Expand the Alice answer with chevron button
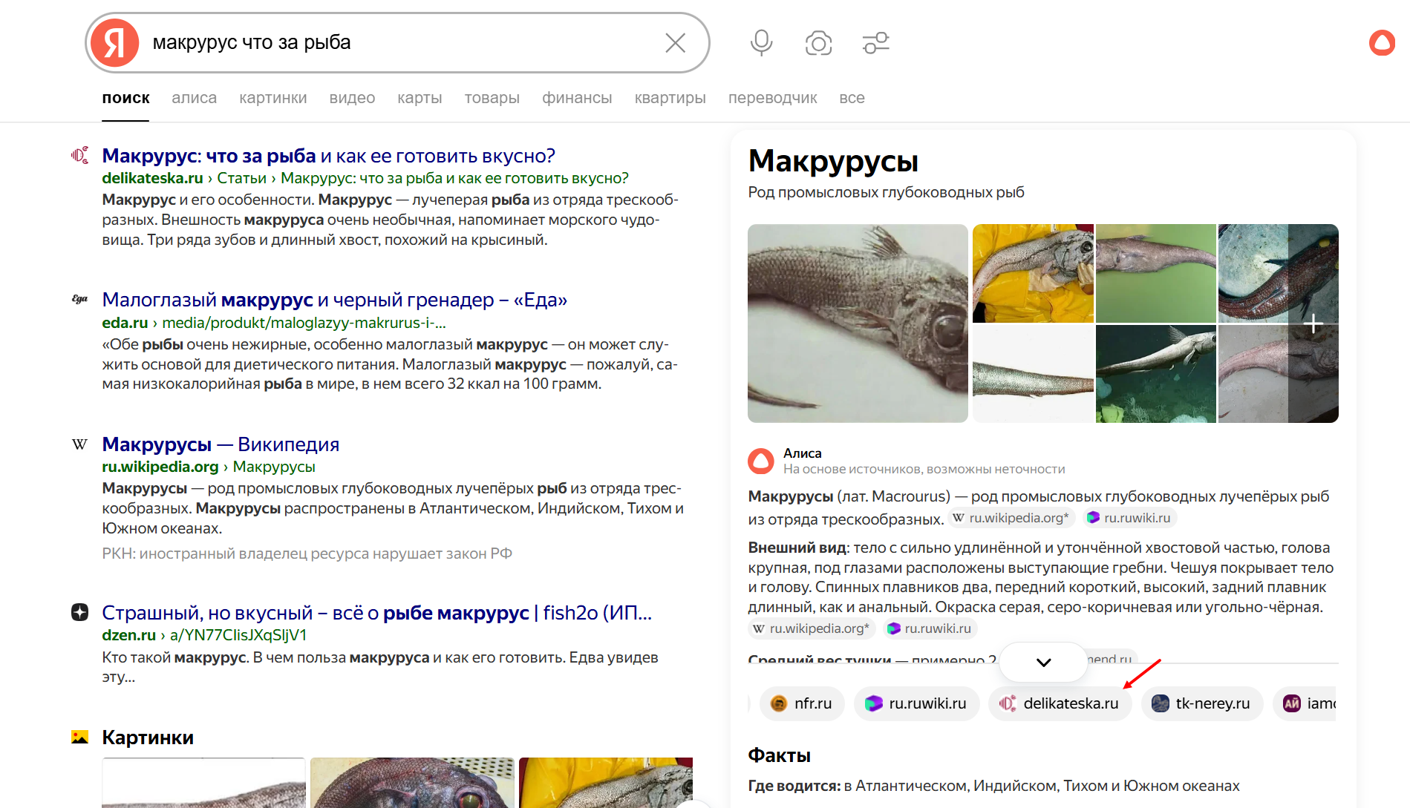This screenshot has width=1410, height=808. (1043, 662)
